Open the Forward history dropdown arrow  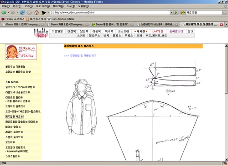click(x=17, y=13)
